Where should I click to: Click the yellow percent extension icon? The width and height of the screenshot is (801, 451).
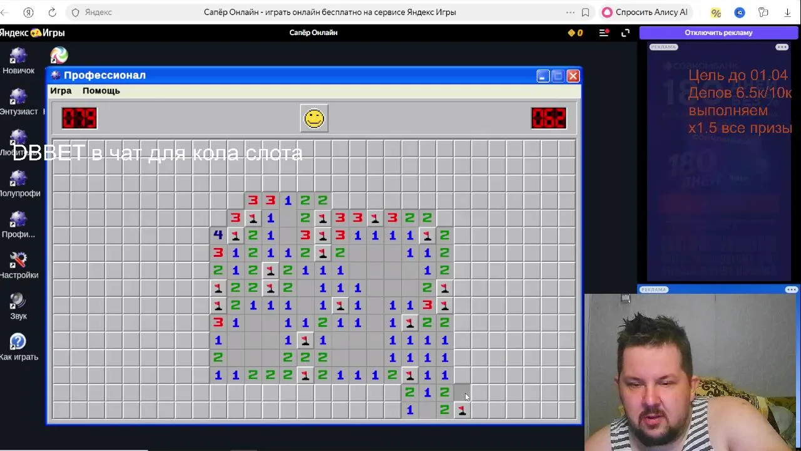pyautogui.click(x=716, y=13)
